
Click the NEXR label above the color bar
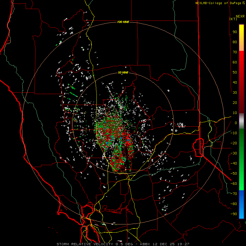pos(240,16)
